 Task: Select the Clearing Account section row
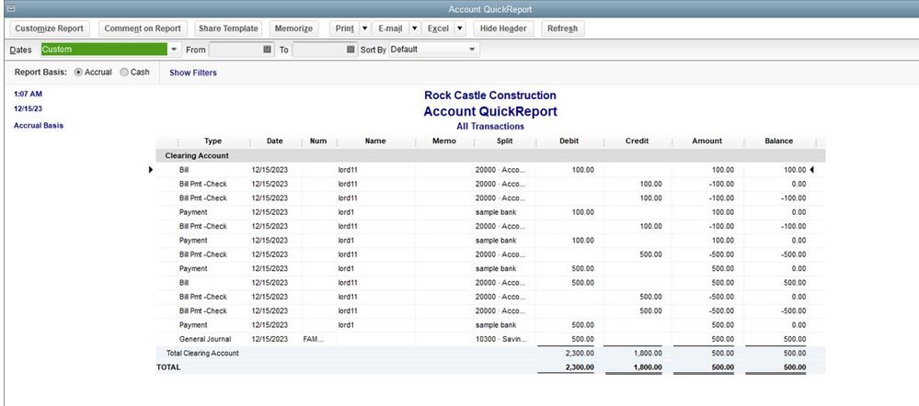pyautogui.click(x=490, y=155)
